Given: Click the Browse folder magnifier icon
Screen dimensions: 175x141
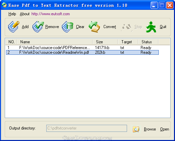Looking at the screenshot, I should (136, 129).
